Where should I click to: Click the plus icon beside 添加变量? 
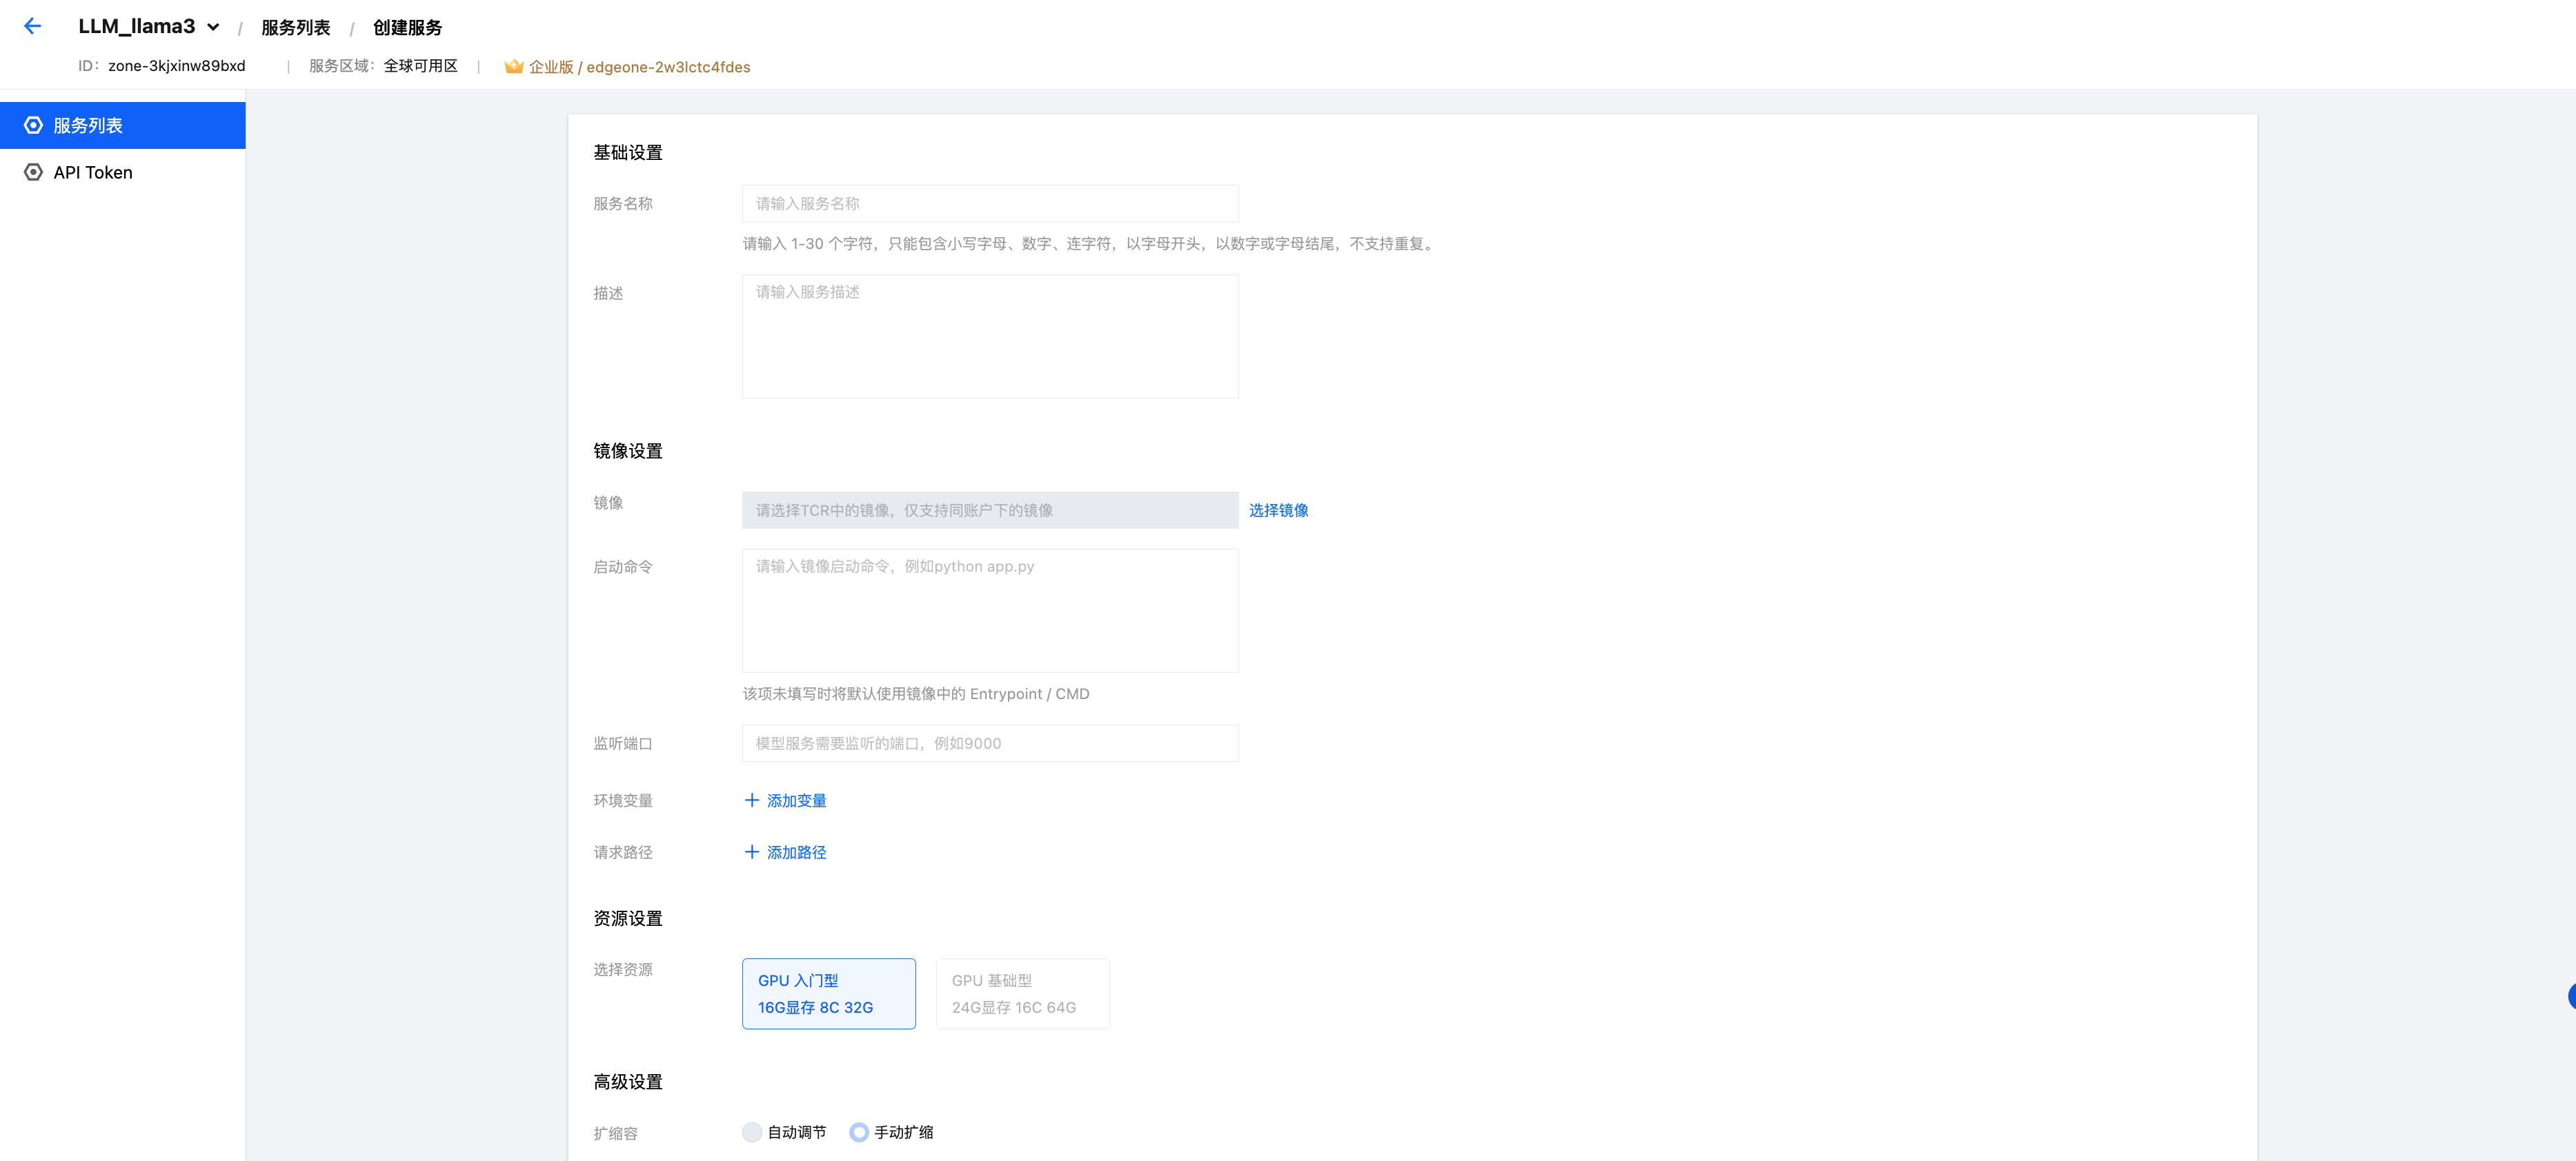[752, 800]
